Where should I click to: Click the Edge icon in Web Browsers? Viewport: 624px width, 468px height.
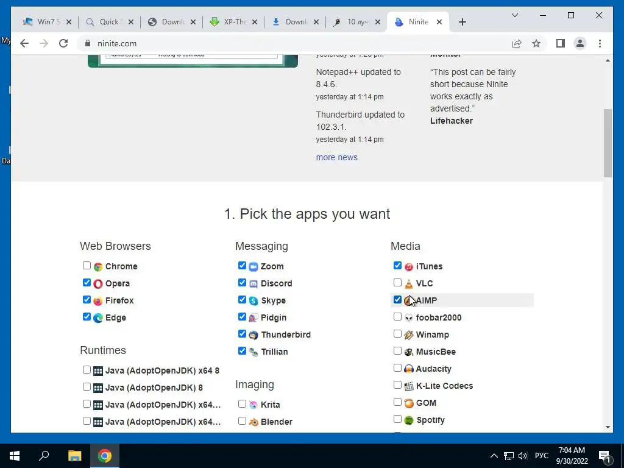98,318
